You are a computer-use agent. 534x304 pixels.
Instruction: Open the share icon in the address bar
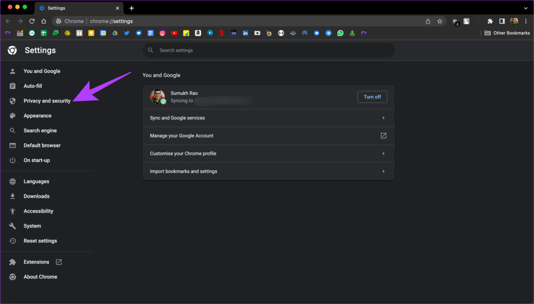(x=428, y=21)
